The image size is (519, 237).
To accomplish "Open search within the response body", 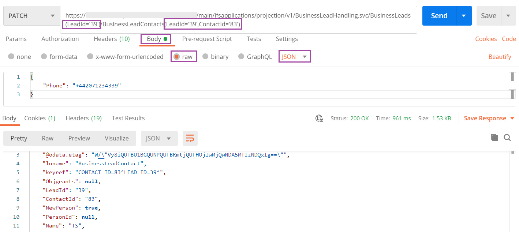I will [507, 138].
